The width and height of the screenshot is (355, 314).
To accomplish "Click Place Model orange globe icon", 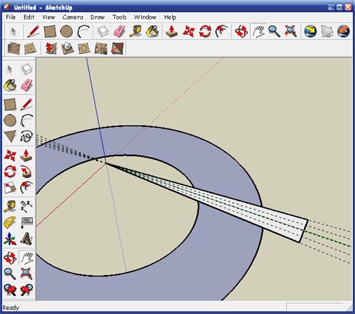I will pos(344,31).
